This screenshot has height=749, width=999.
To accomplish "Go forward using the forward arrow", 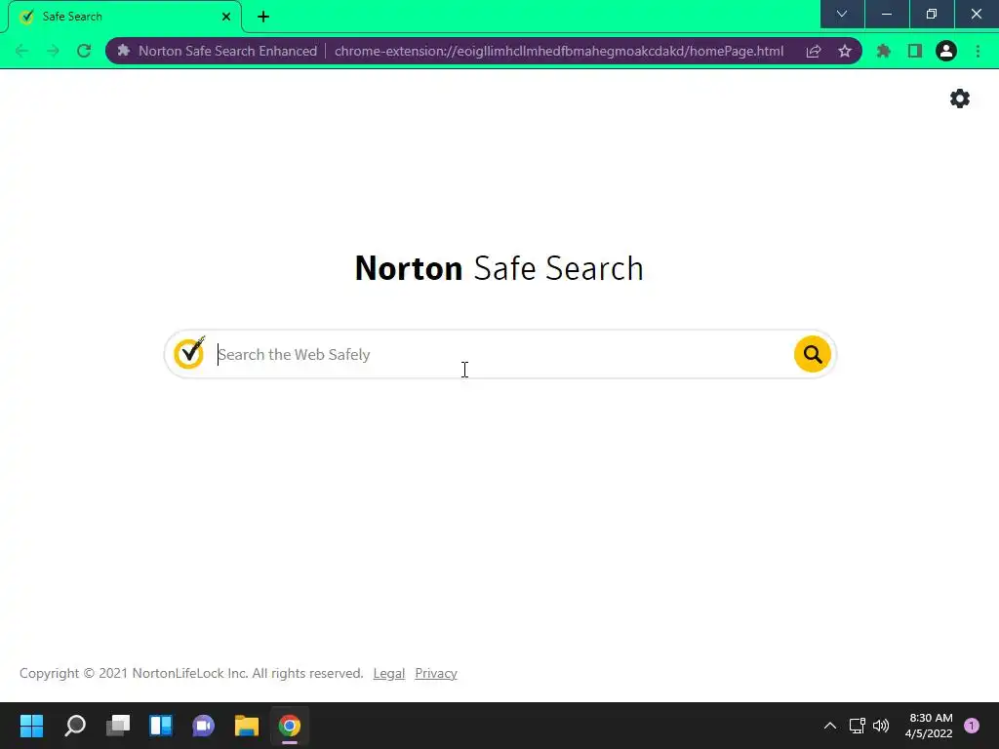I will [x=53, y=51].
